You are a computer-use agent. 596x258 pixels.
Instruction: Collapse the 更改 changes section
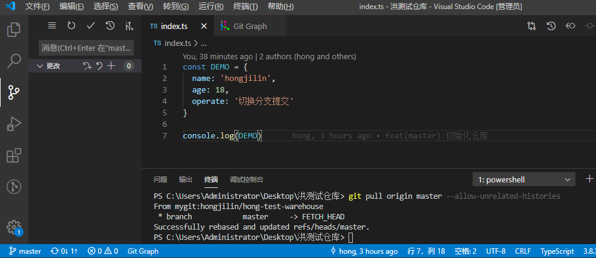point(40,66)
